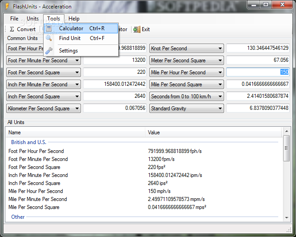Click the field showing 0.0416666666666667
296x237 pixels.
pyautogui.click(x=258, y=84)
